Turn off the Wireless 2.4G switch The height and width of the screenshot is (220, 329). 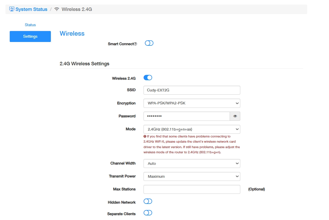148,78
